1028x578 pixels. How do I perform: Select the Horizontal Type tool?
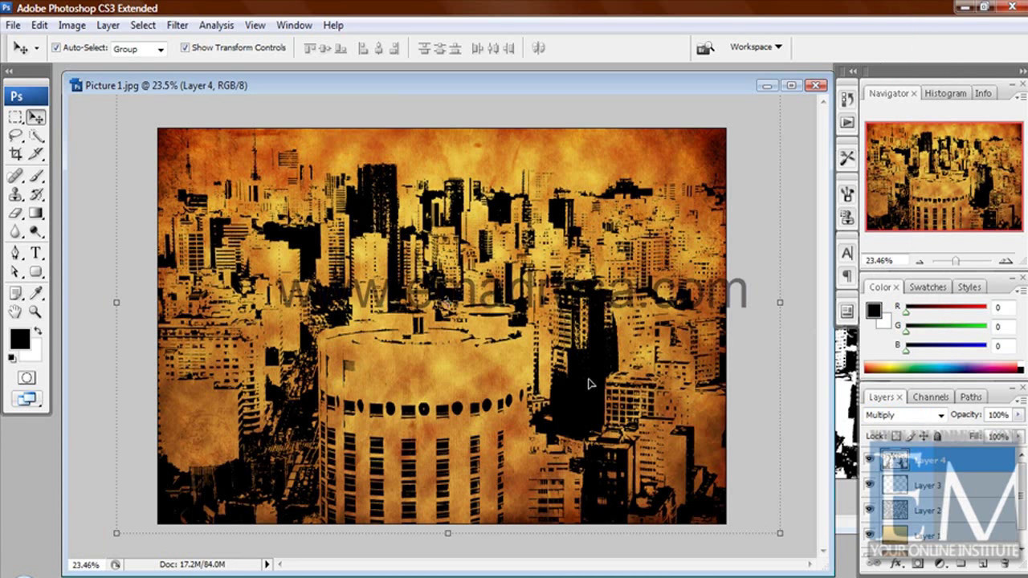point(35,254)
